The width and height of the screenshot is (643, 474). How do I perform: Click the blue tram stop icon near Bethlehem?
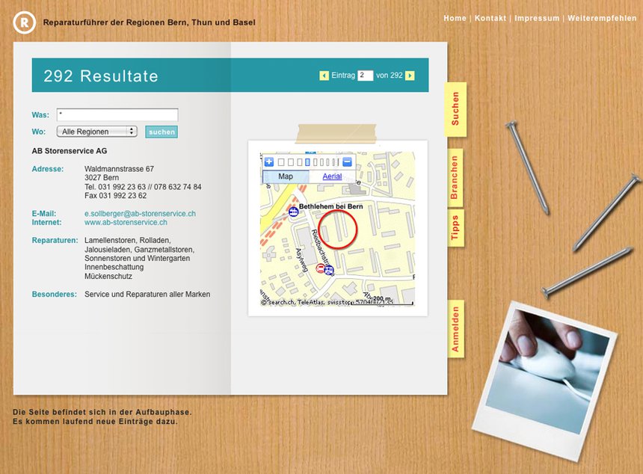(x=294, y=212)
